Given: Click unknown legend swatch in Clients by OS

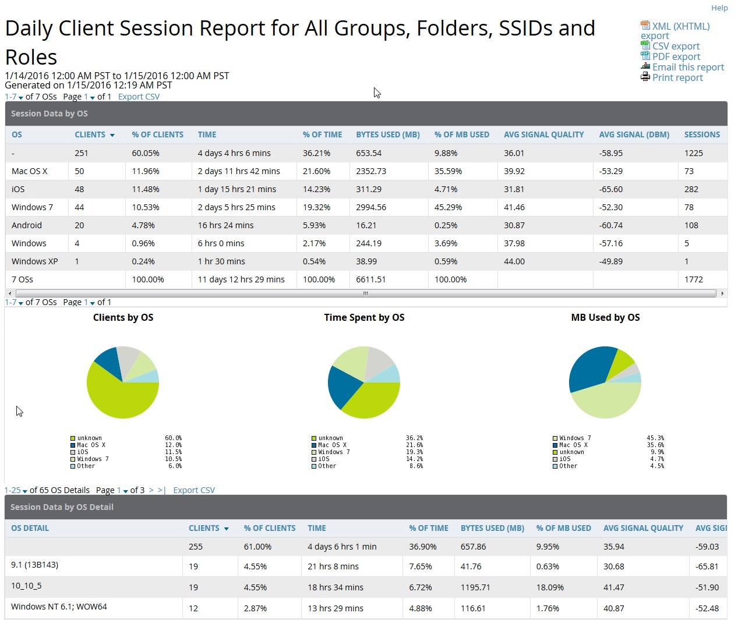Looking at the screenshot, I should 73,438.
